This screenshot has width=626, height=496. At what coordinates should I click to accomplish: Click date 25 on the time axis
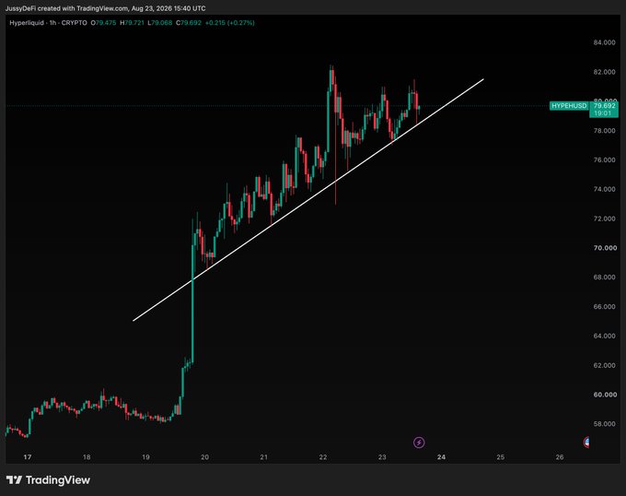pyautogui.click(x=500, y=457)
